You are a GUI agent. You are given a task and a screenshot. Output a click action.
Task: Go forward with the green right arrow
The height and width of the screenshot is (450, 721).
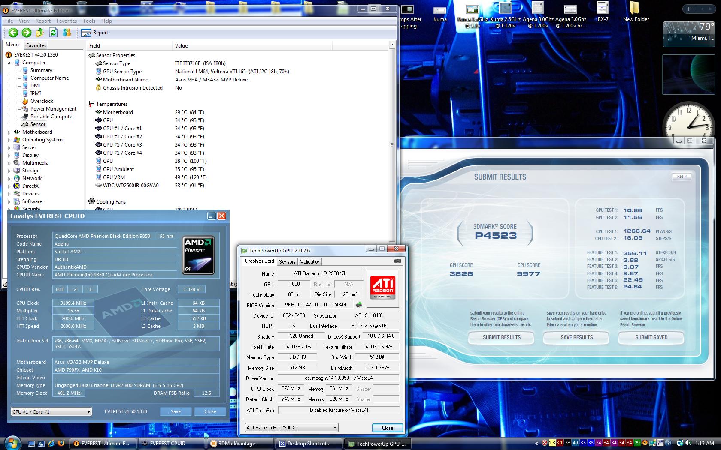pyautogui.click(x=27, y=33)
